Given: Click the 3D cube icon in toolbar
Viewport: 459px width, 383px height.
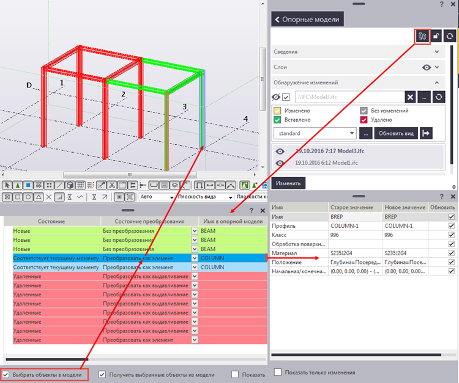Looking at the screenshot, I should [70, 185].
